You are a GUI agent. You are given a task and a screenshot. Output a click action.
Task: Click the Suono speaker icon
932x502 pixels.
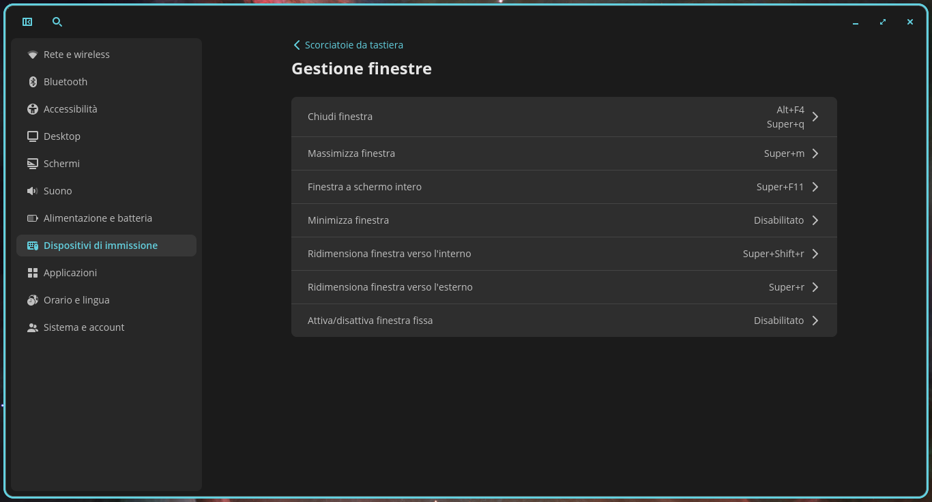(x=33, y=191)
